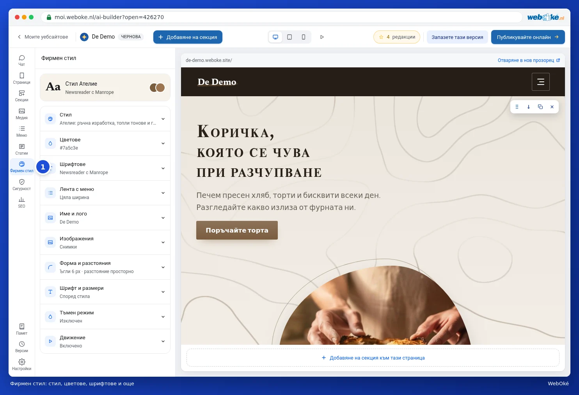Expand the Движение section
579x395 pixels.
[105, 341]
